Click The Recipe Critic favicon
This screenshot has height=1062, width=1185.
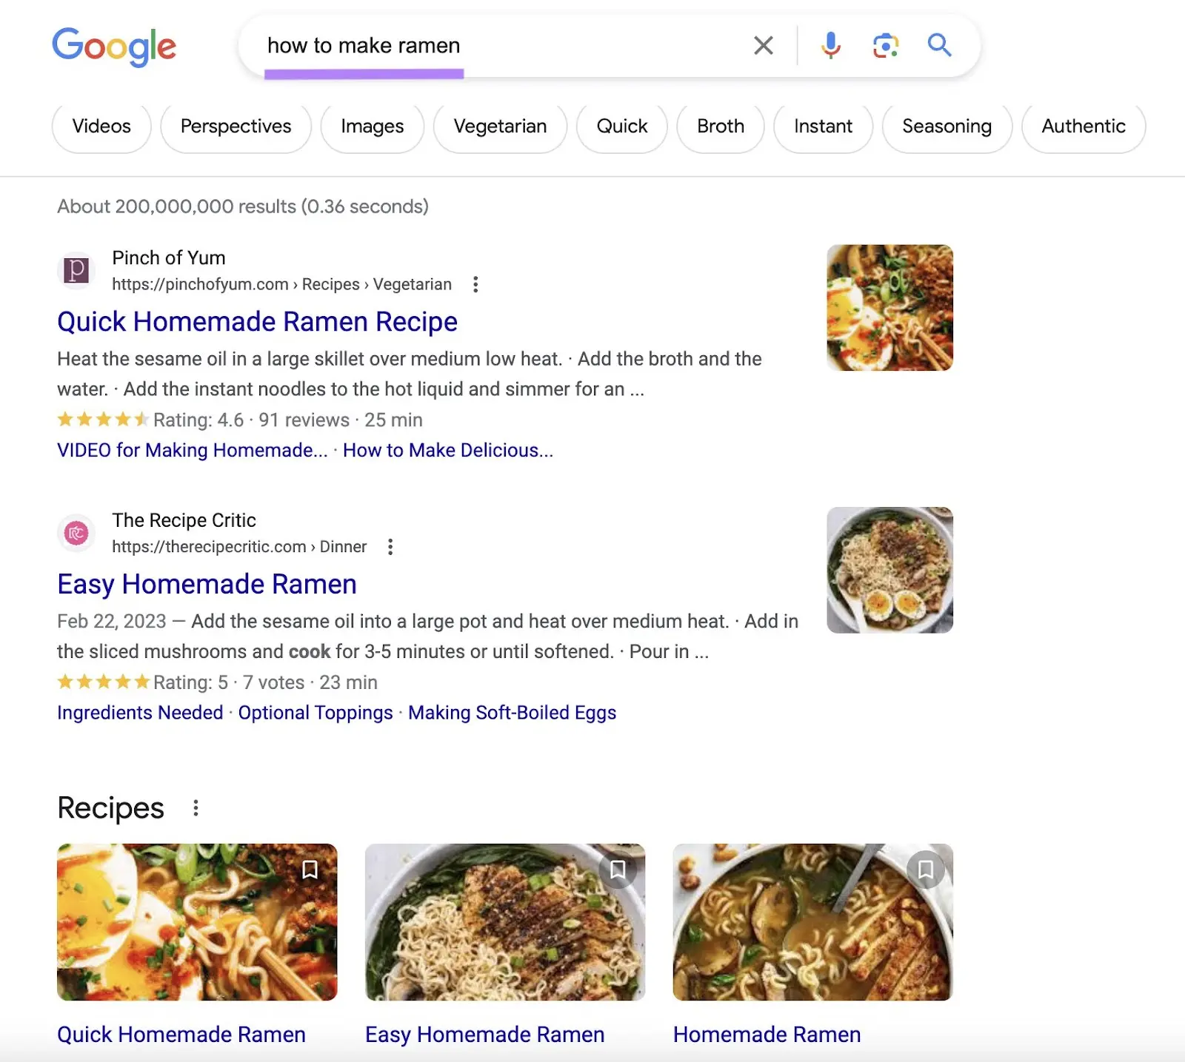tap(76, 533)
